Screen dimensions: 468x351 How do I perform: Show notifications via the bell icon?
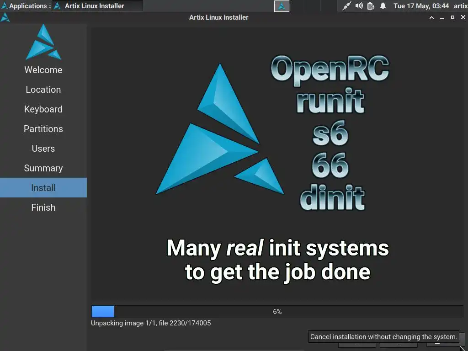pos(383,5)
